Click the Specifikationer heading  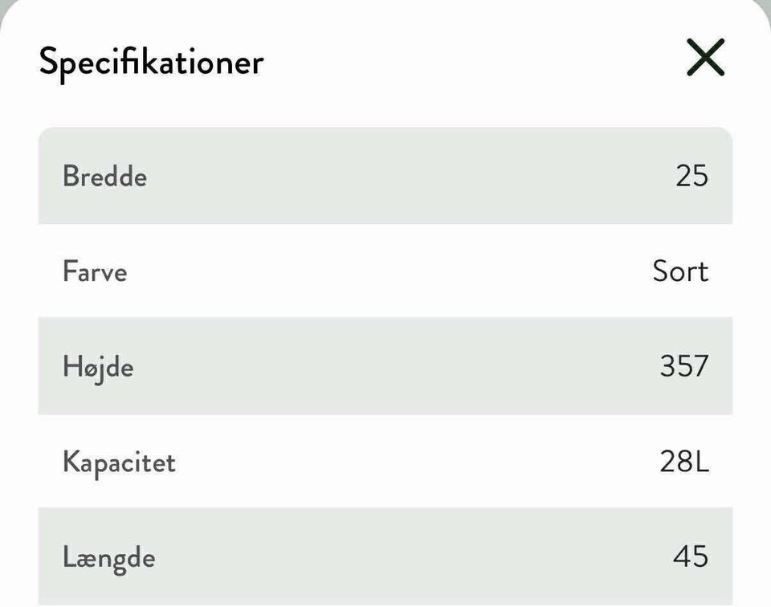pyautogui.click(x=151, y=62)
